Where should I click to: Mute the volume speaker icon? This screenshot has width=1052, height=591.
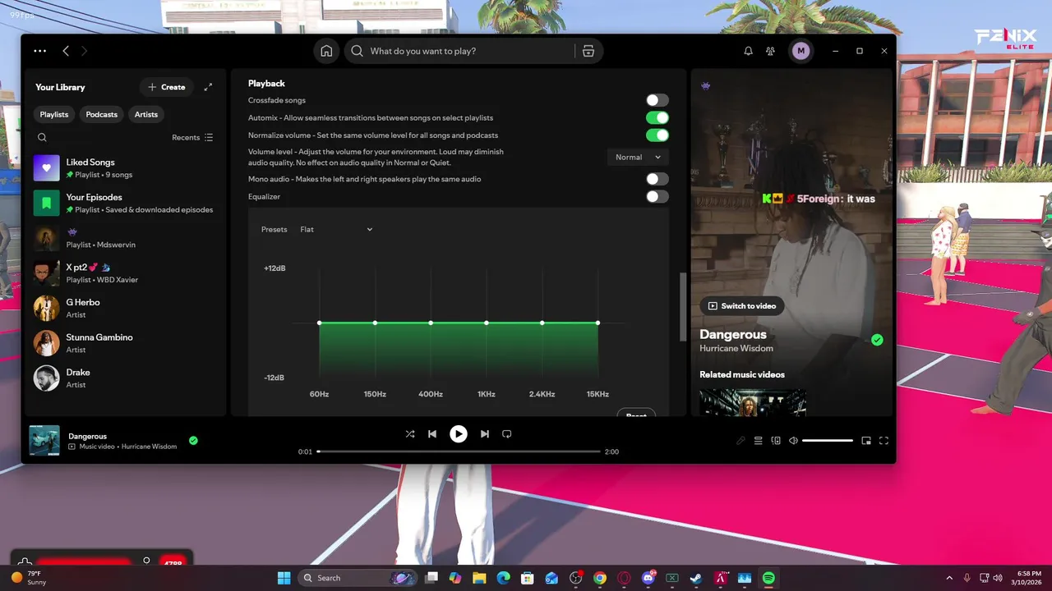coord(793,441)
